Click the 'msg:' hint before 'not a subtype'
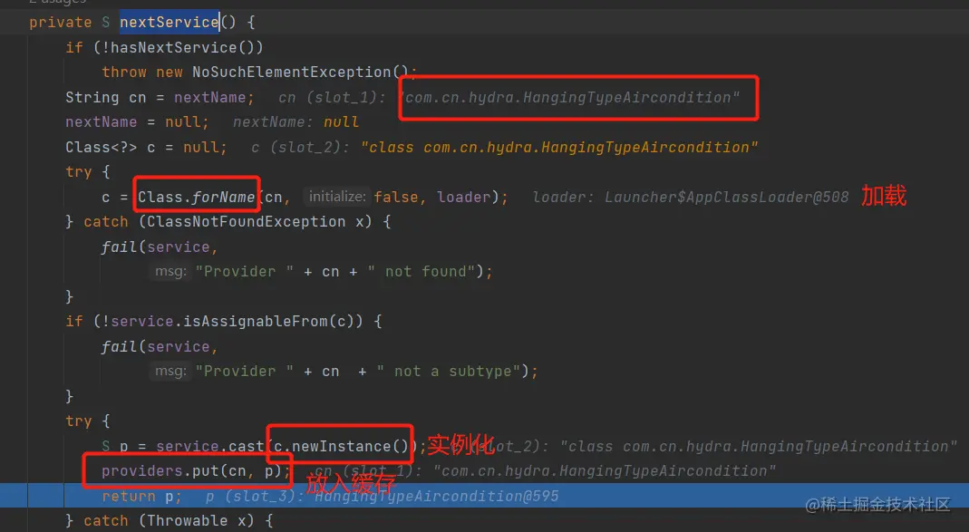Viewport: 969px width, 532px height. tap(170, 371)
